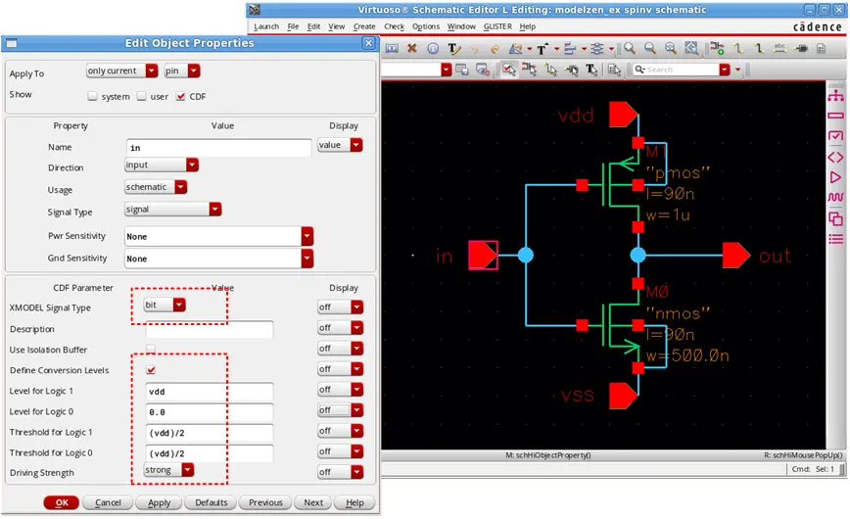This screenshot has height=519, width=850.
Task: Open the GLISTER menu
Action: click(497, 26)
